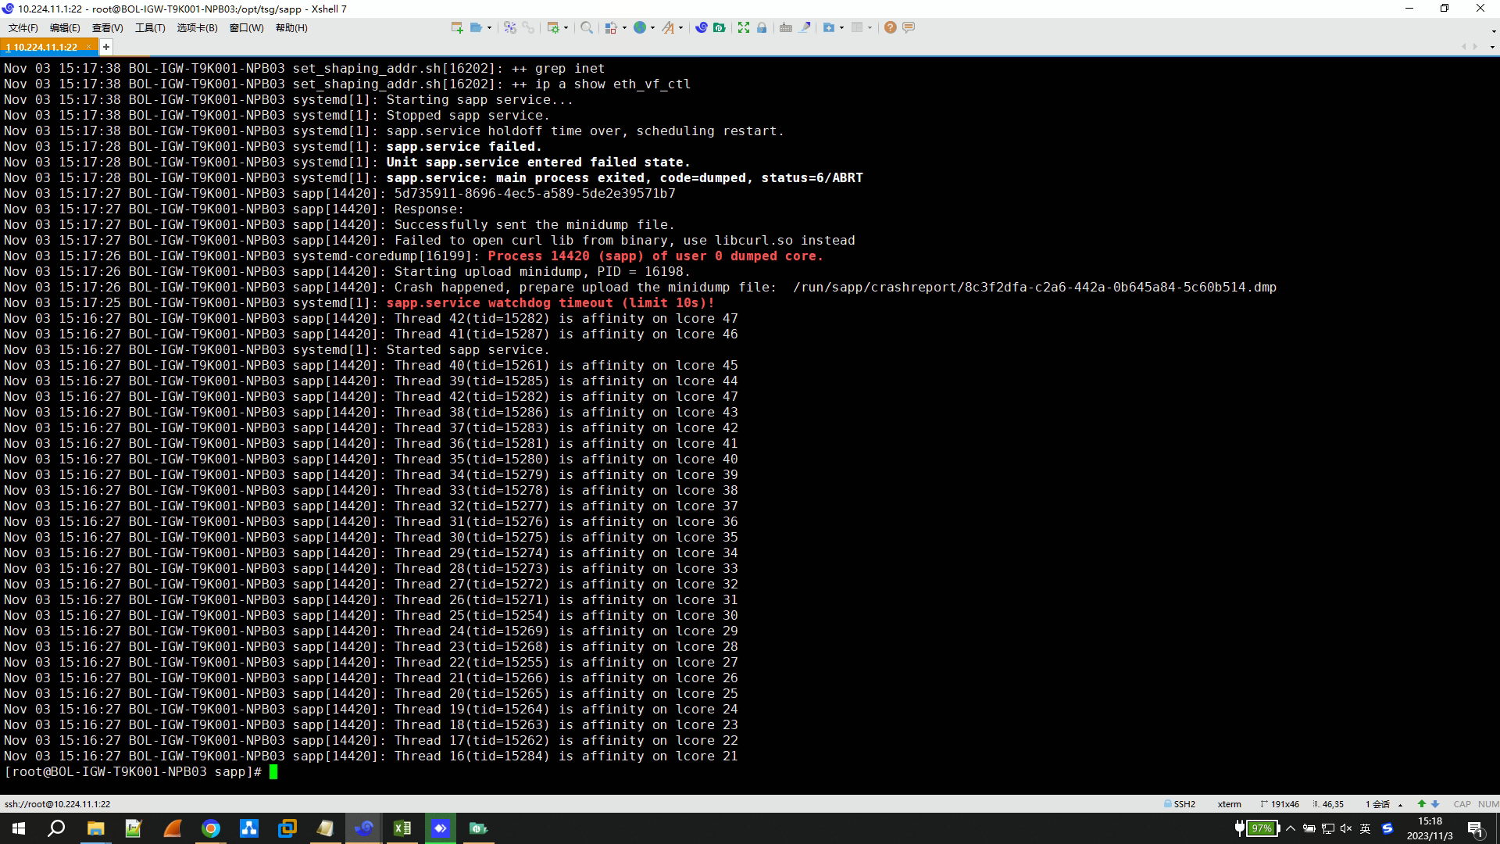Click the Find magnifier toolbar icon
This screenshot has height=844, width=1500.
586,27
